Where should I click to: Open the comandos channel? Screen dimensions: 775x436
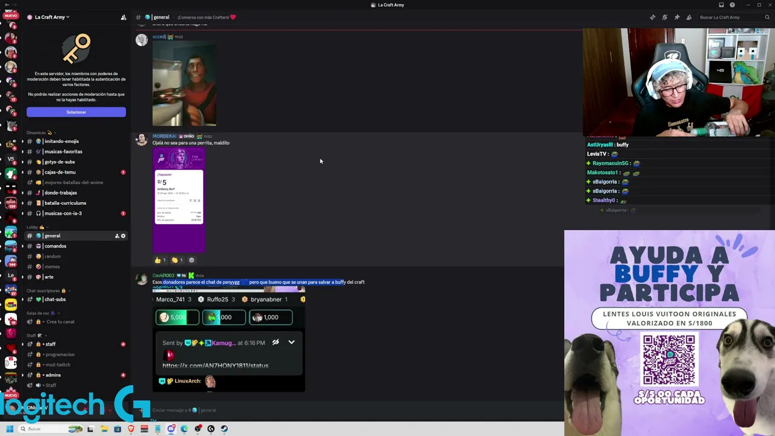pos(76,246)
